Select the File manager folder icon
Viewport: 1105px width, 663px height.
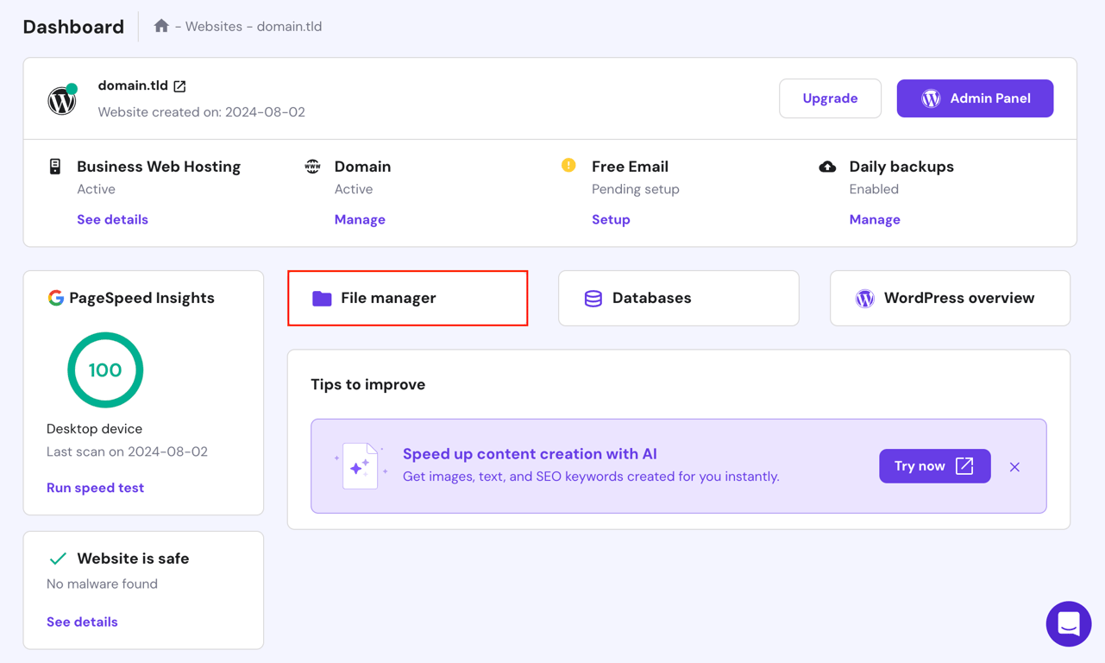click(323, 297)
